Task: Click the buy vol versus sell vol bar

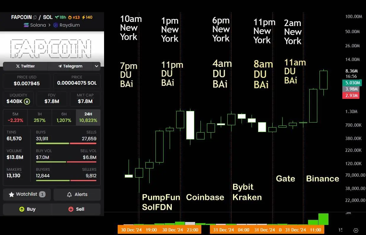Action: (x=66, y=162)
